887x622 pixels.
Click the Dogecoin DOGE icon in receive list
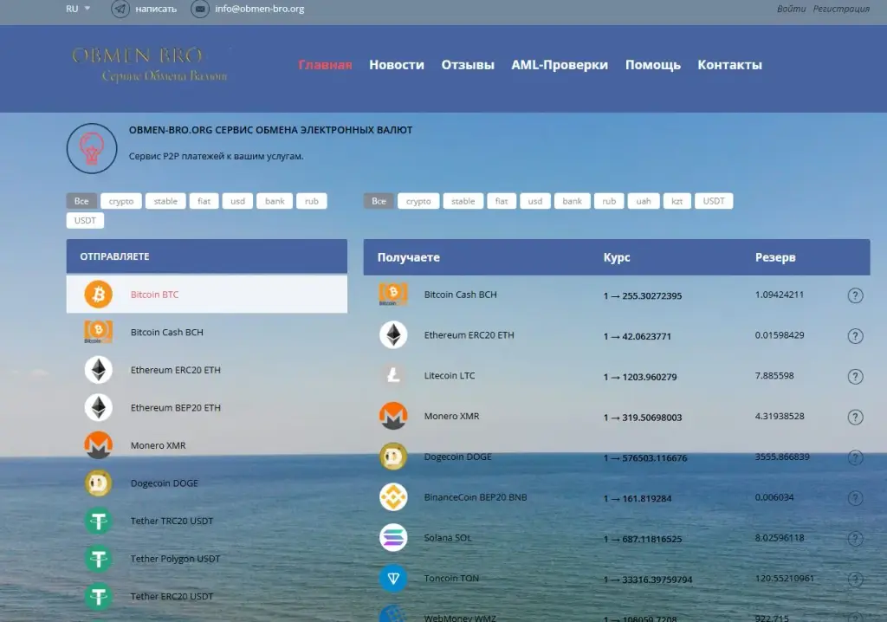(x=393, y=457)
